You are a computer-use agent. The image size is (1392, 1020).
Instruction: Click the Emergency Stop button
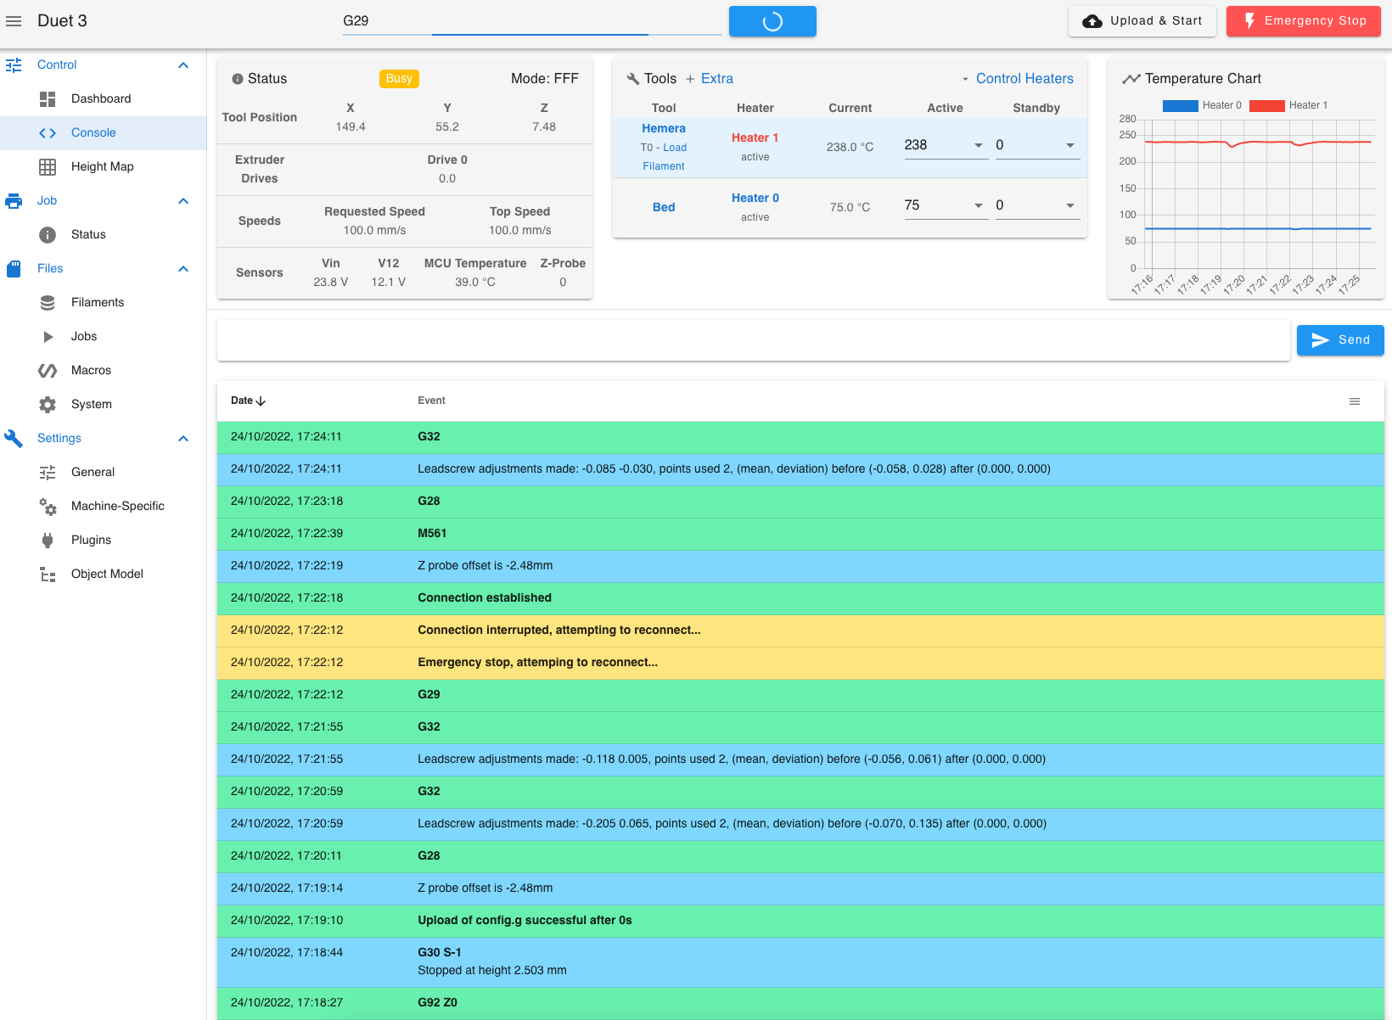click(1304, 21)
